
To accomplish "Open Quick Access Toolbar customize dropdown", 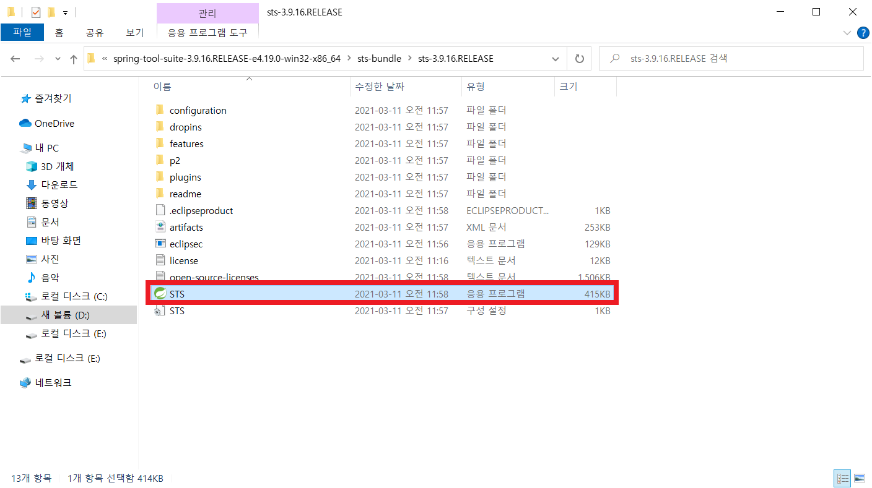I will click(x=65, y=12).
